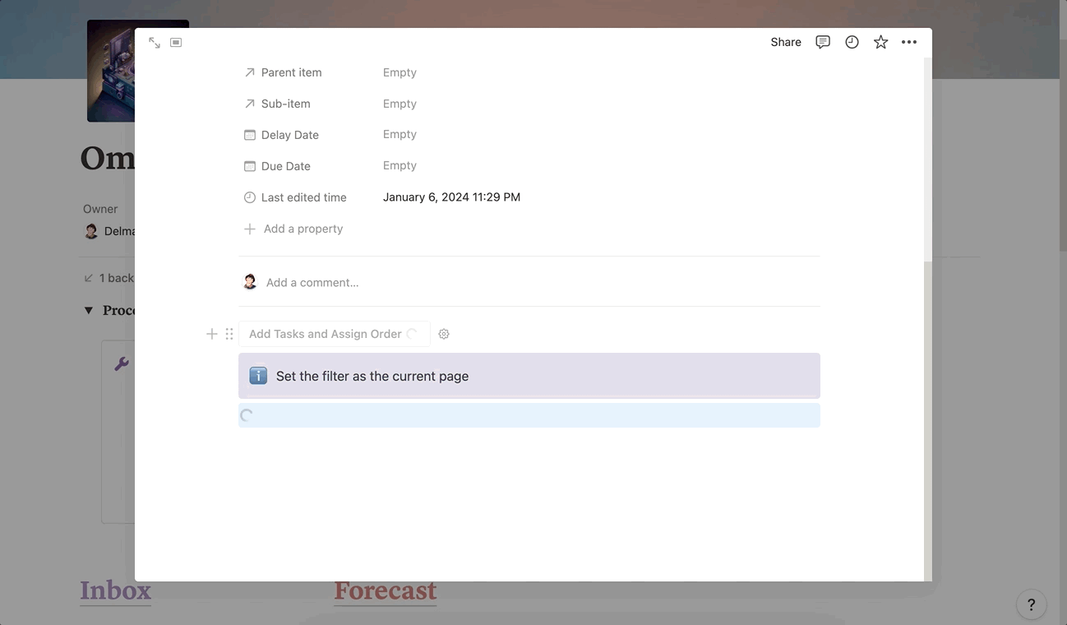Image resolution: width=1067 pixels, height=625 pixels.
Task: Set the Sub-item Empty value
Action: [x=400, y=104]
